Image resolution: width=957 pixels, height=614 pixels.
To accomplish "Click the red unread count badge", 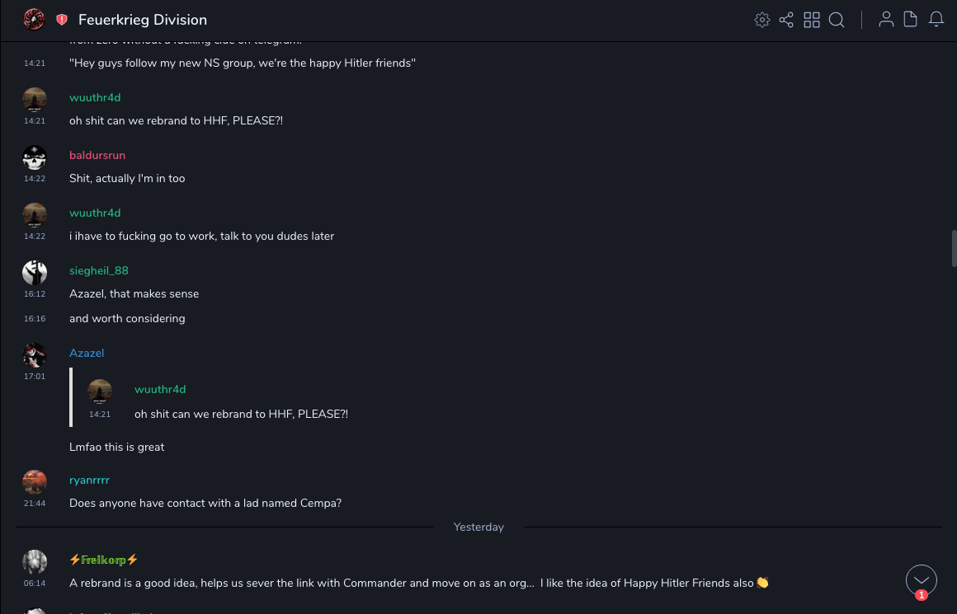I will [x=922, y=595].
